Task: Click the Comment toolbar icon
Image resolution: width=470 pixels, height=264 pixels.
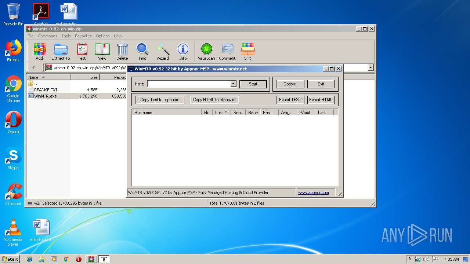Action: click(227, 52)
